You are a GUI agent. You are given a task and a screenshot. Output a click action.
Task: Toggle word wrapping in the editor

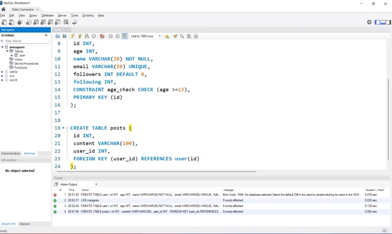pos(196,36)
